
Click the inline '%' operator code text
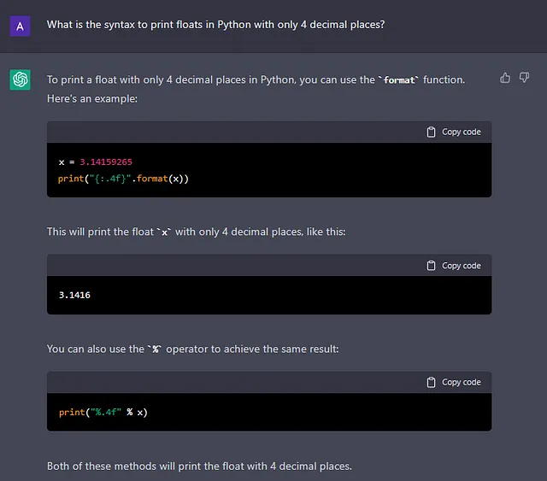point(156,349)
